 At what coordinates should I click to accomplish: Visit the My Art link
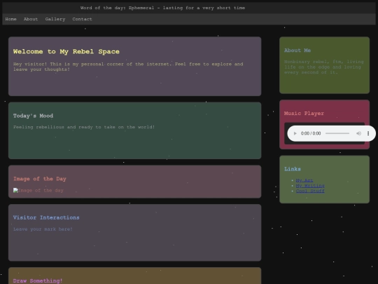click(304, 180)
